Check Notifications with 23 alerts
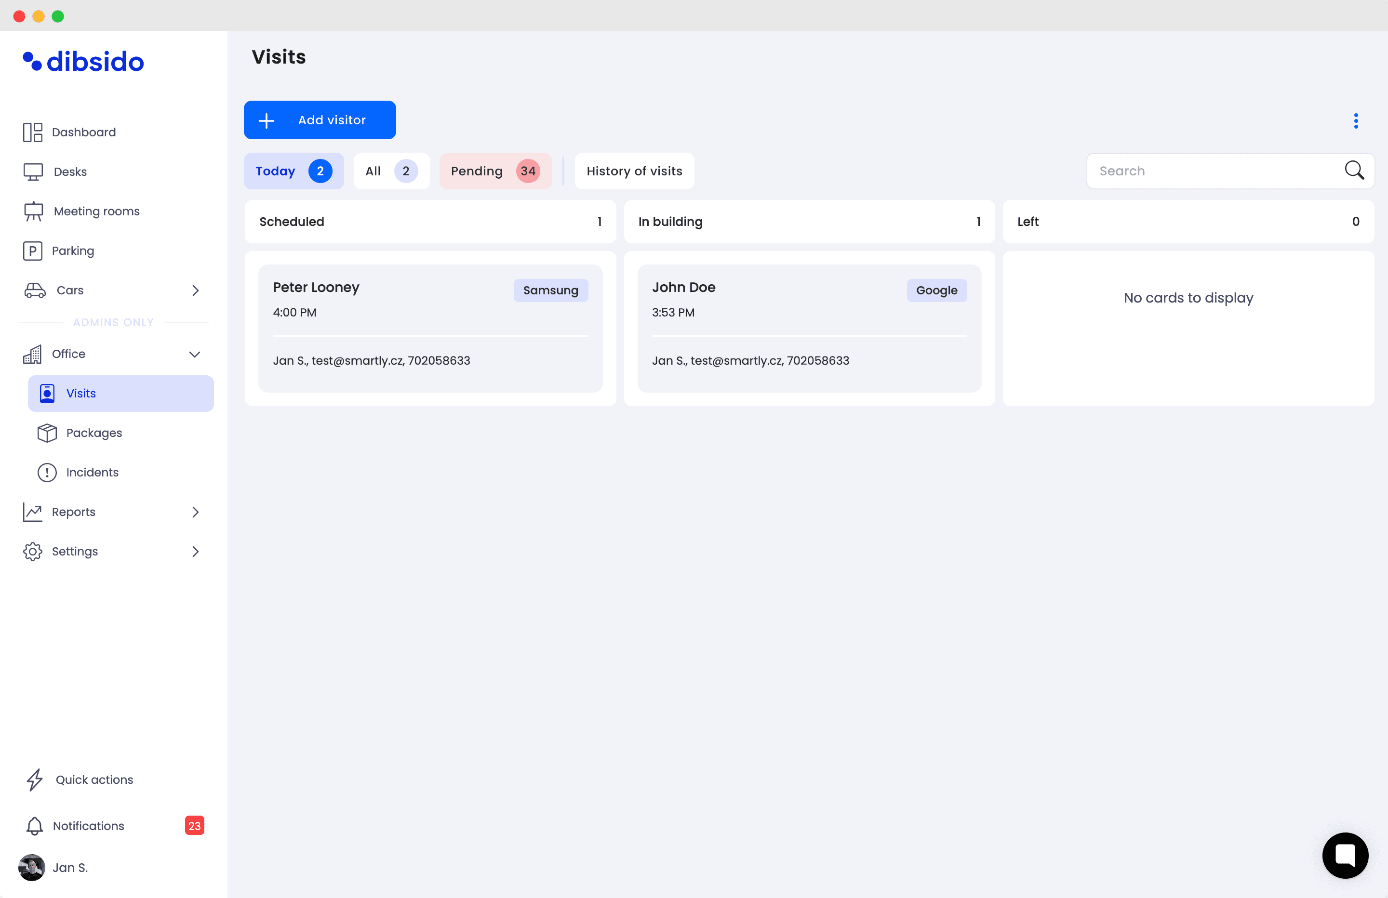This screenshot has width=1388, height=898. (88, 826)
